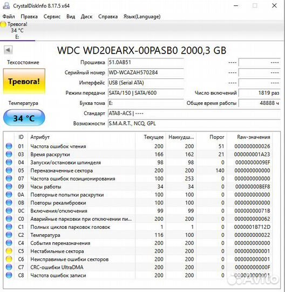Image resolution: width=285 pixels, height=292 pixels.
Task: Click the 34 °C temperature button
Action: pos(24,118)
